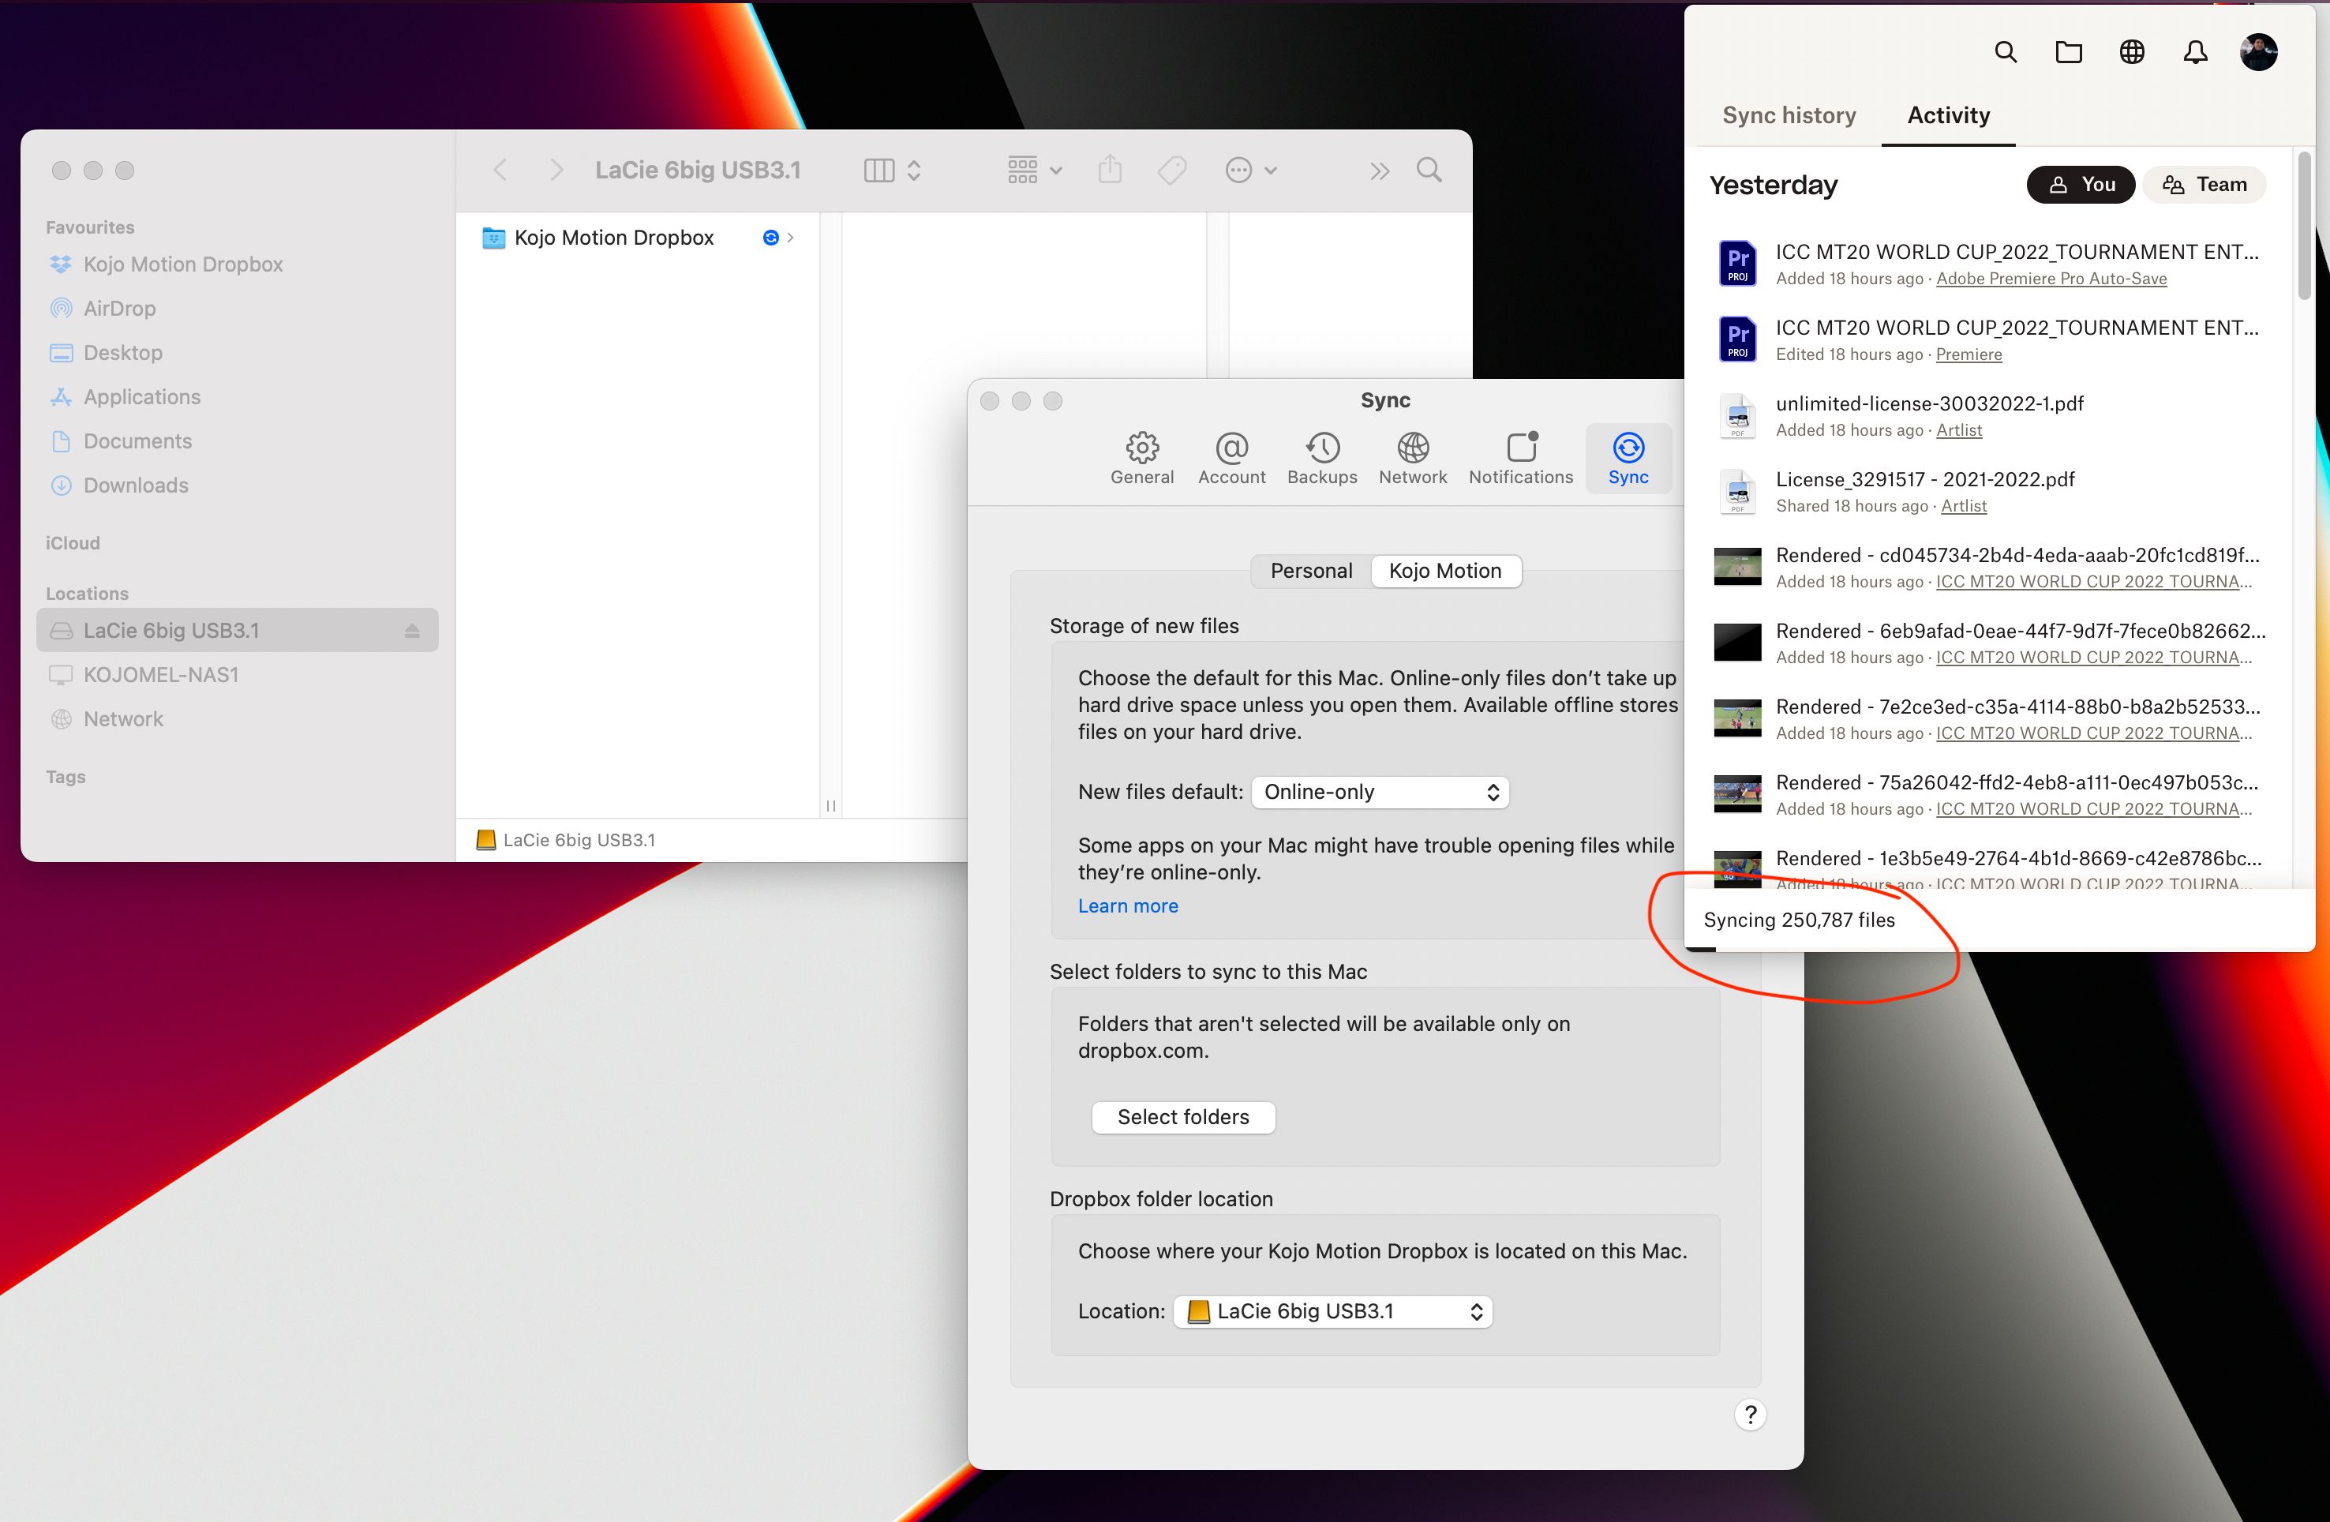Image resolution: width=2330 pixels, height=1522 pixels.
Task: Switch to Personal account segment
Action: pos(1311,571)
